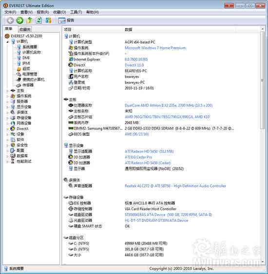Switch to the 菜单 tab

[9, 29]
